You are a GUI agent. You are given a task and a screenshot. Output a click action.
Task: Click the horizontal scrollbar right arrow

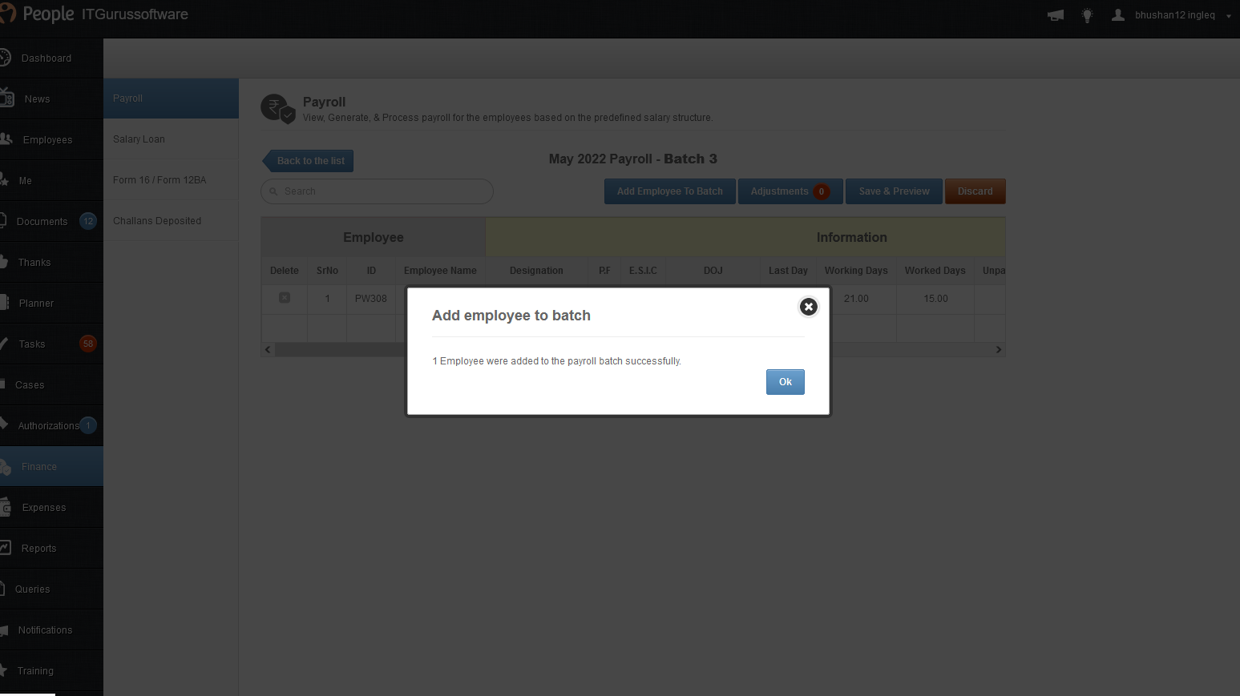[x=999, y=350]
